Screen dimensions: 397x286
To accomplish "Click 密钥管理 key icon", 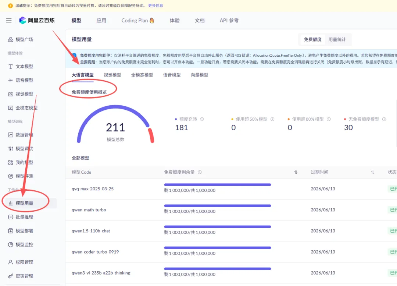I will pyautogui.click(x=10, y=276).
